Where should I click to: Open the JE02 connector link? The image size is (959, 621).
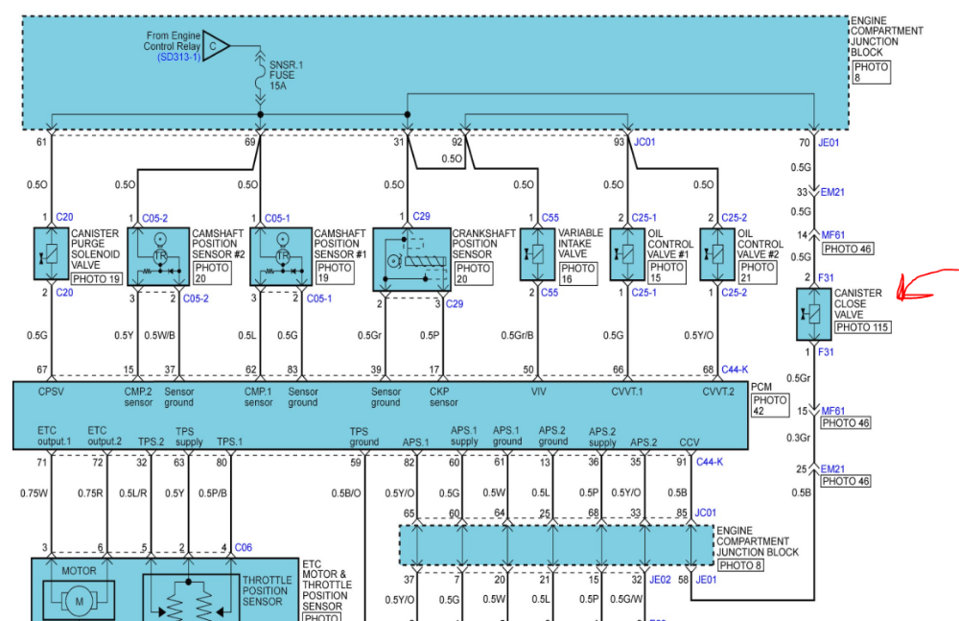click(x=659, y=579)
